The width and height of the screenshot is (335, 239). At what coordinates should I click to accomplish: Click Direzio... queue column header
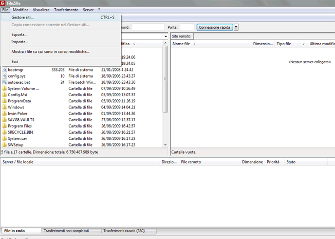pos(169,162)
